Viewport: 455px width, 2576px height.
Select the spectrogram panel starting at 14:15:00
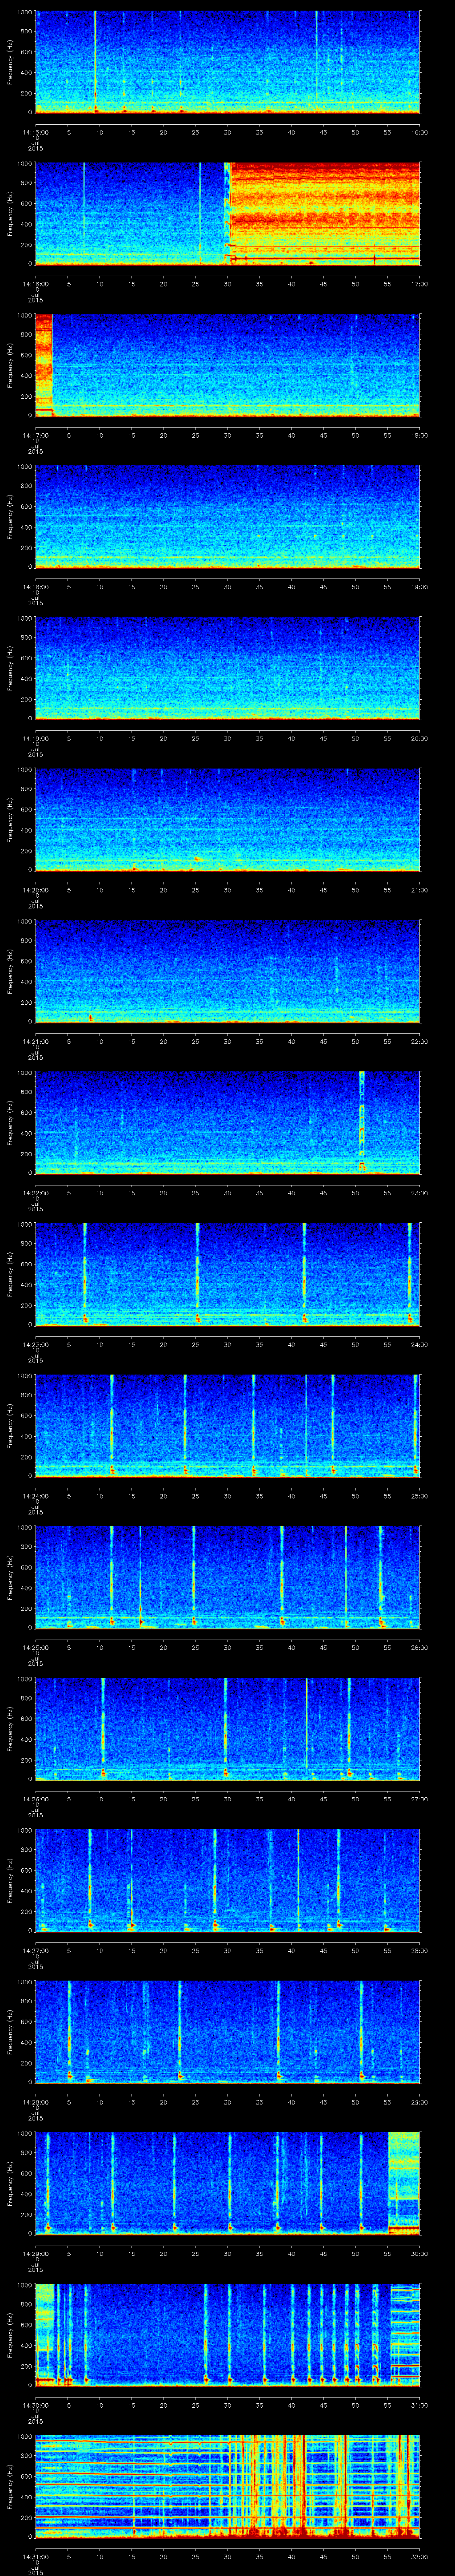tap(227, 62)
